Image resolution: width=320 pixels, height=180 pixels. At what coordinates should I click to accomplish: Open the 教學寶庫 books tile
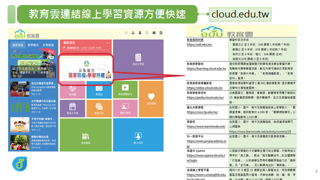click(85, 135)
